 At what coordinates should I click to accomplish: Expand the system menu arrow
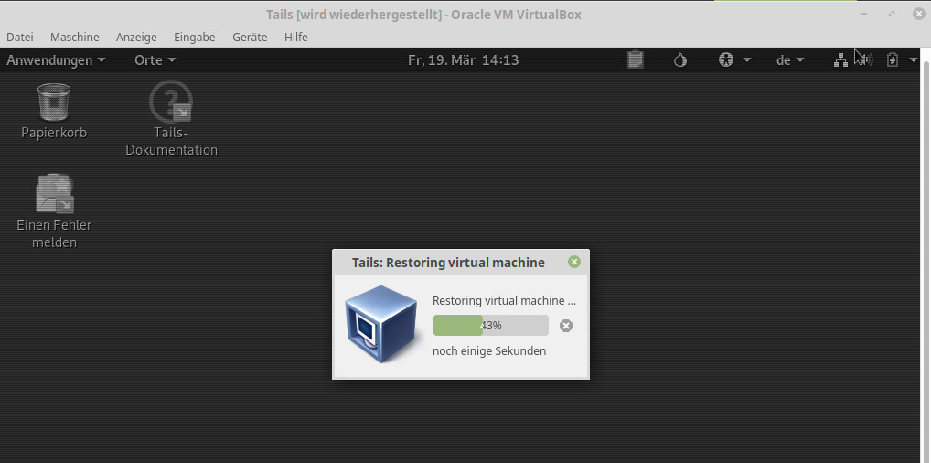914,60
